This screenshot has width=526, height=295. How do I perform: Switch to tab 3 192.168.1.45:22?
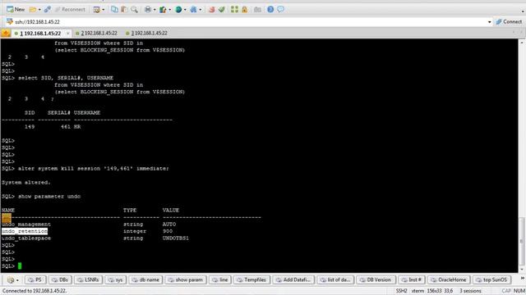coord(146,33)
